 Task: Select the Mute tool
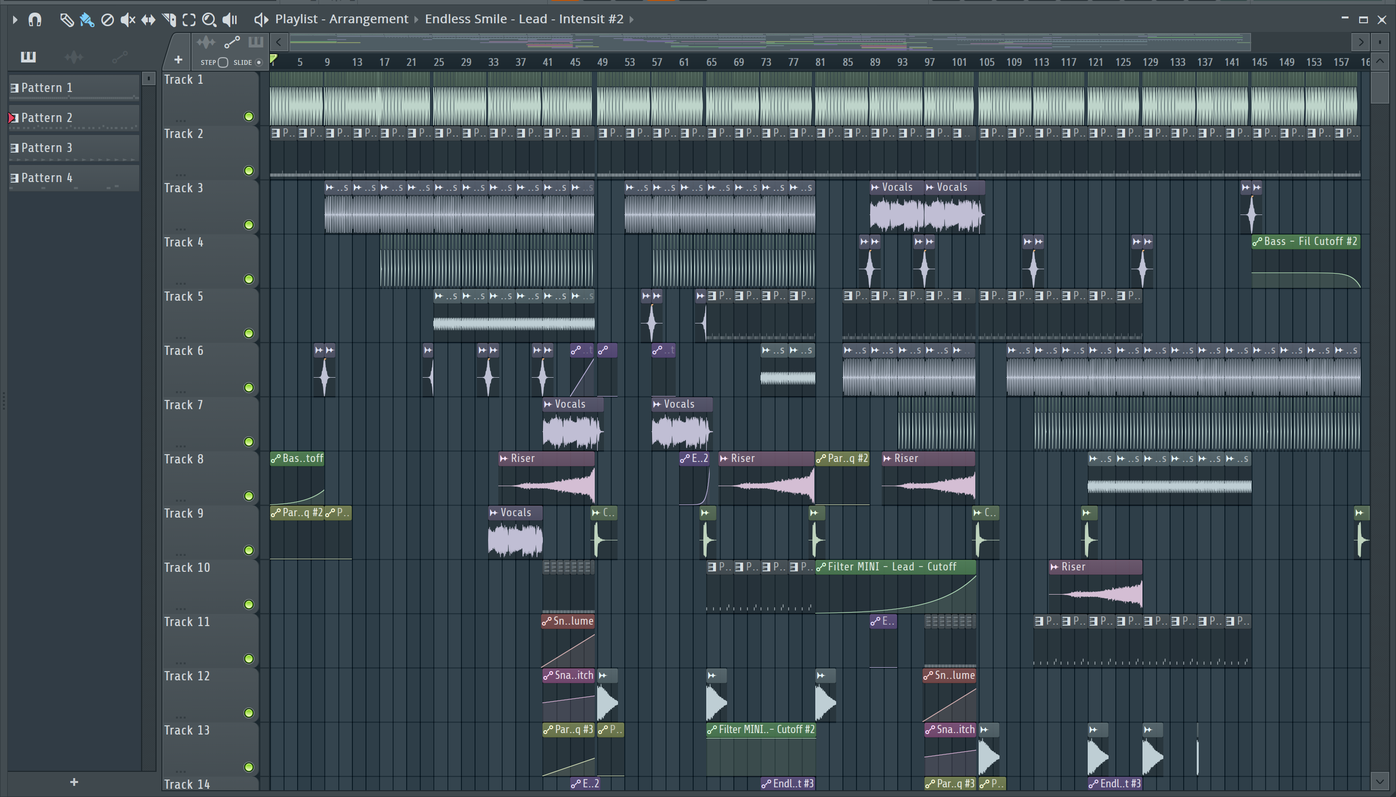pos(127,20)
